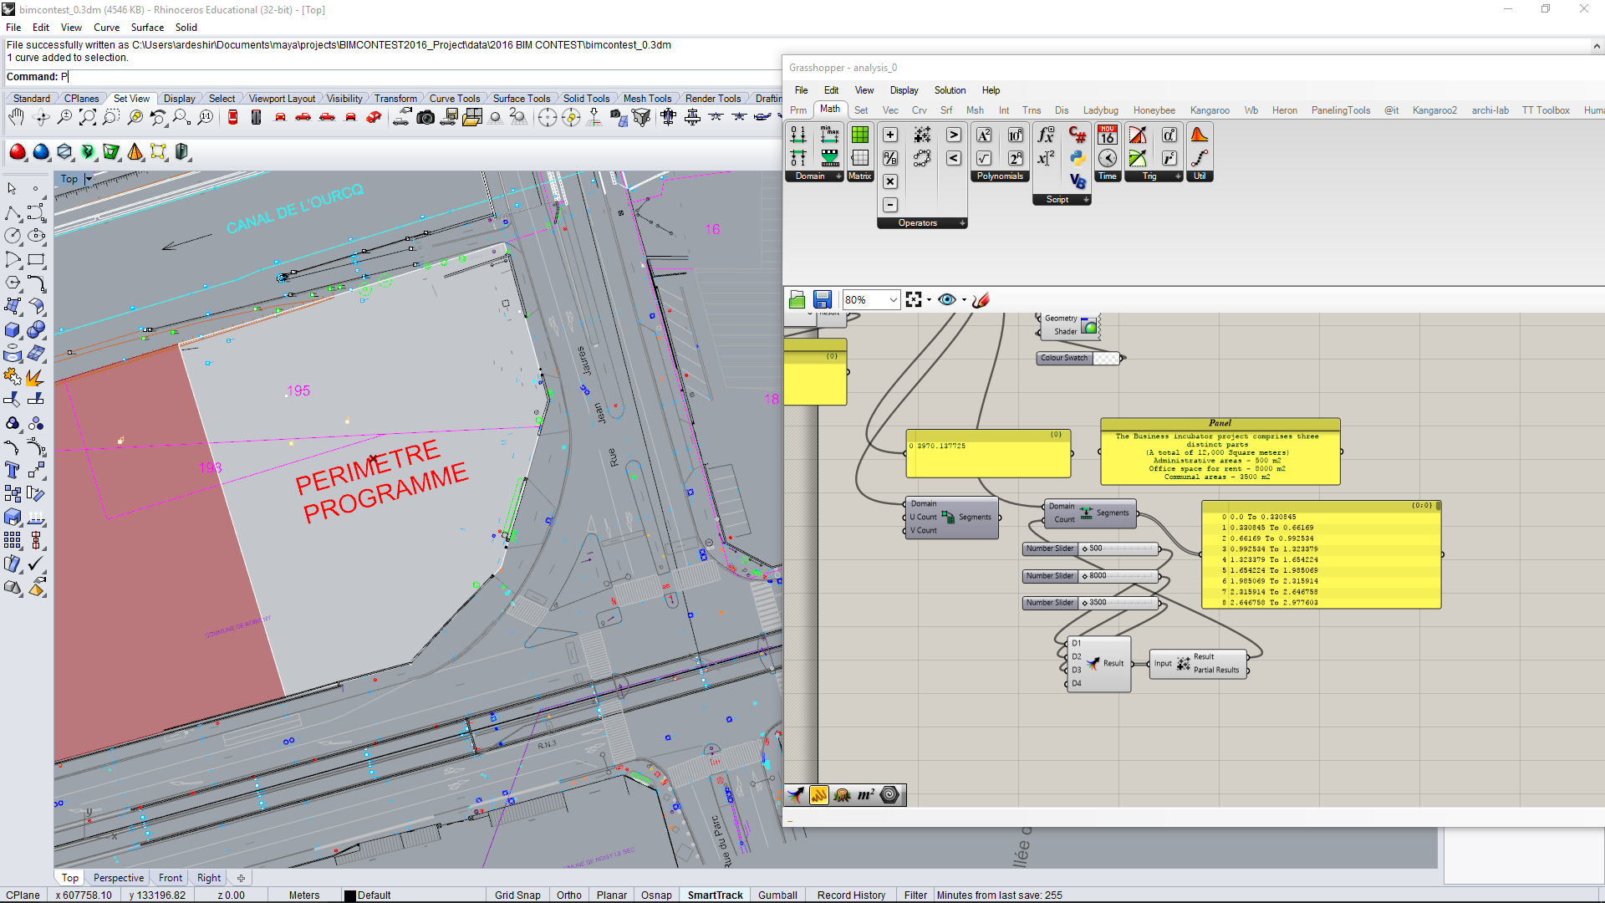Pick the Construct Matrix green grid icon
Viewport: 1605px width, 903px height.
click(x=859, y=135)
